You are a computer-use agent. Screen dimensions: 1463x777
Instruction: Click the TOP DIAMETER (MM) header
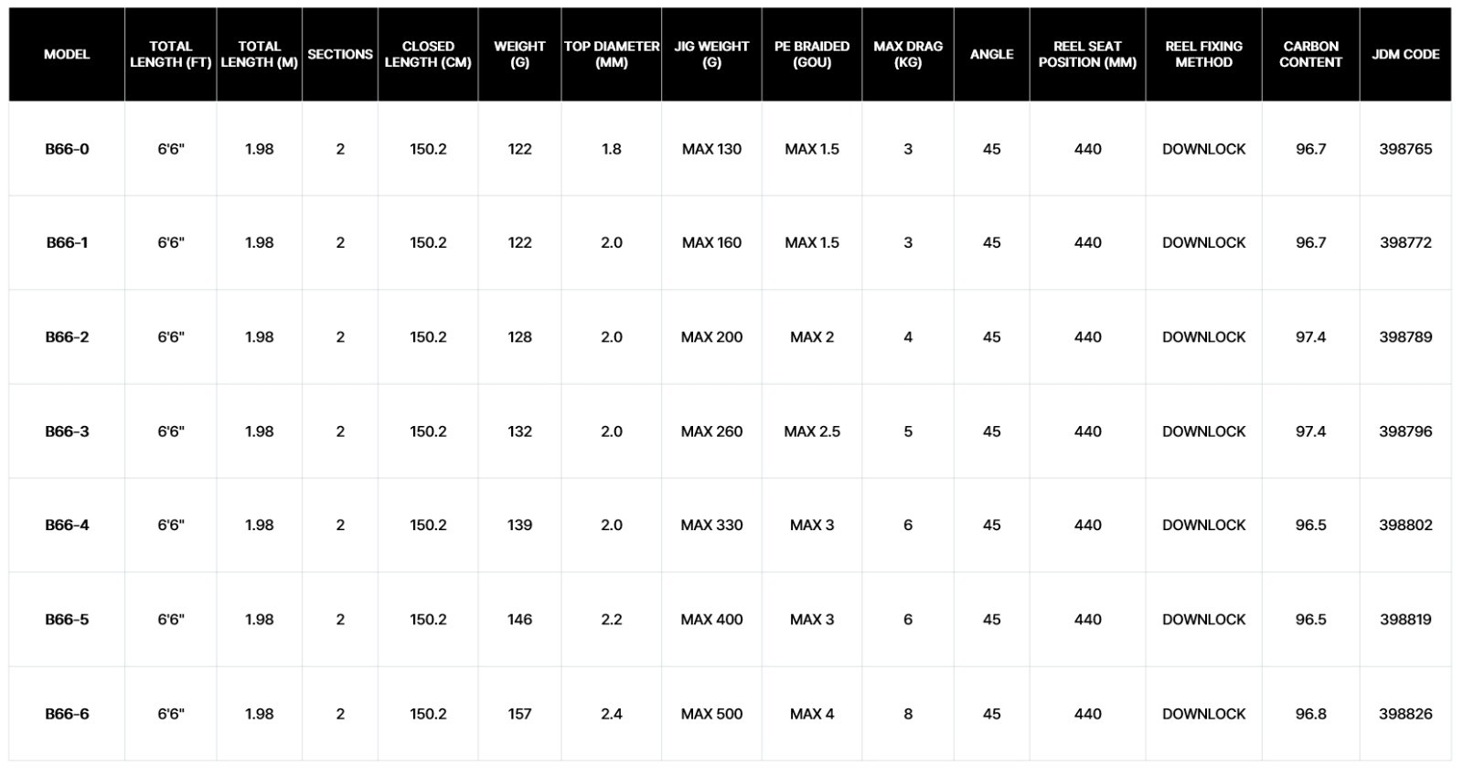[612, 54]
